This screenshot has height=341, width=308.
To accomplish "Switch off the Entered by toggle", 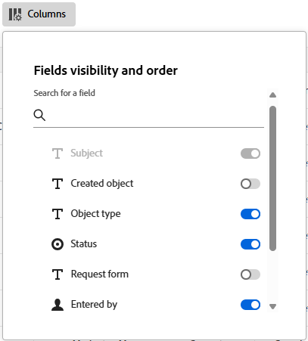I will (250, 305).
